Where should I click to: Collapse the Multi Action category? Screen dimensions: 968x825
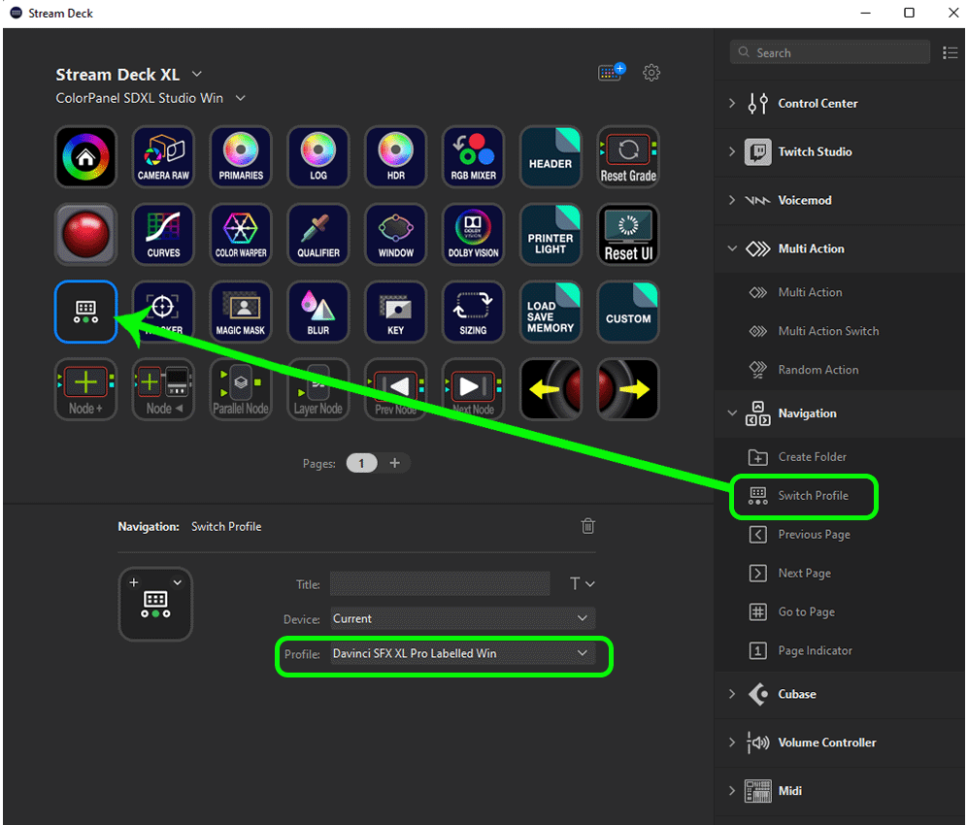(733, 248)
